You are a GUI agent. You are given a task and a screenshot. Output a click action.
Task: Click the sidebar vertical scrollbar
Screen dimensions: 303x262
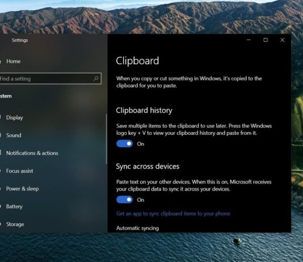(x=106, y=139)
